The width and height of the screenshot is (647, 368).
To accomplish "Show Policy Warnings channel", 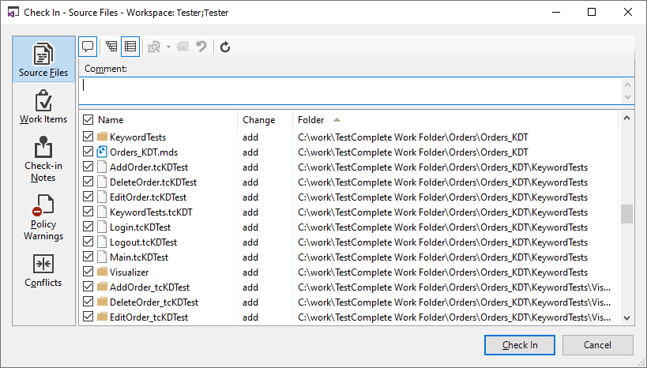I will 43,217.
